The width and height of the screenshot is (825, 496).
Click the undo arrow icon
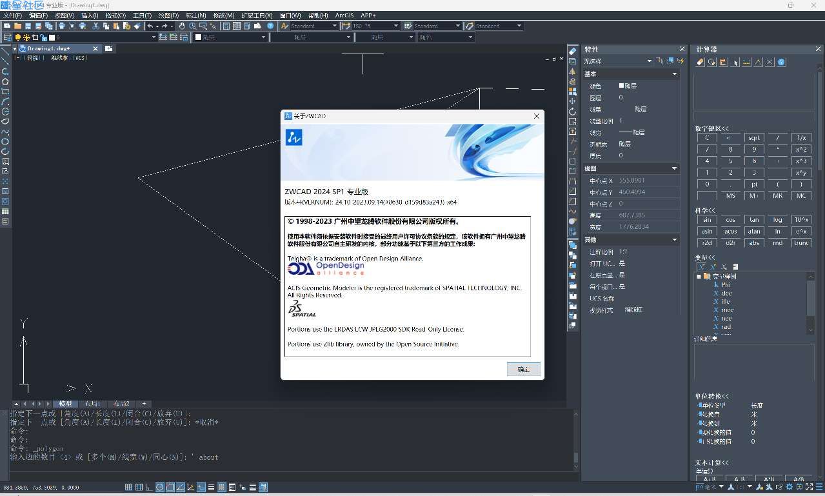(150, 26)
